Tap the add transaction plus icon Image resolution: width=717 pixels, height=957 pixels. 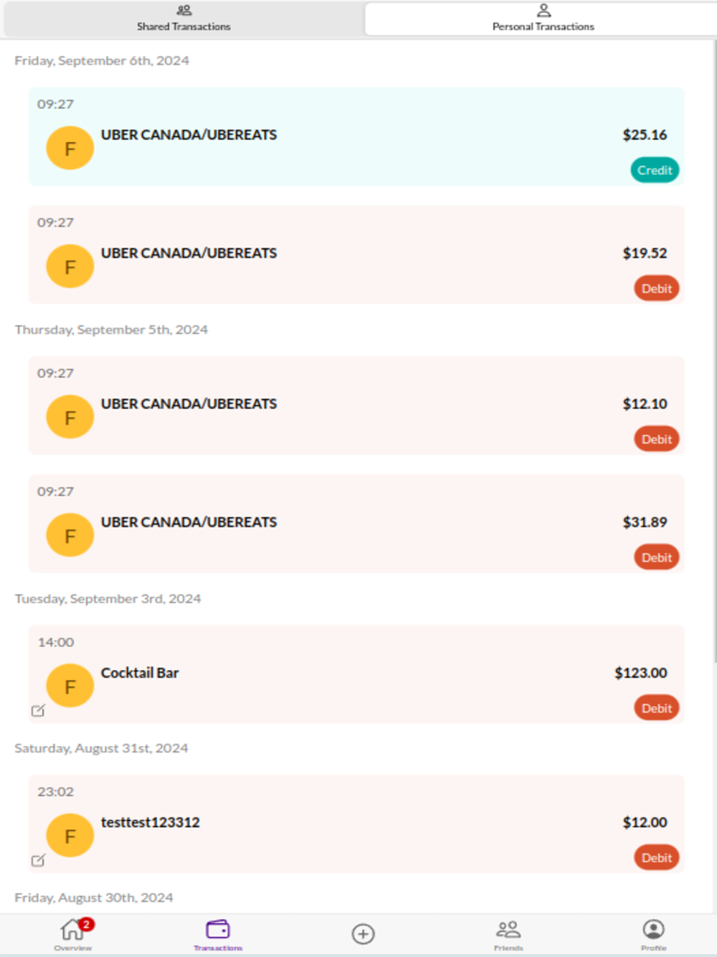click(x=364, y=933)
